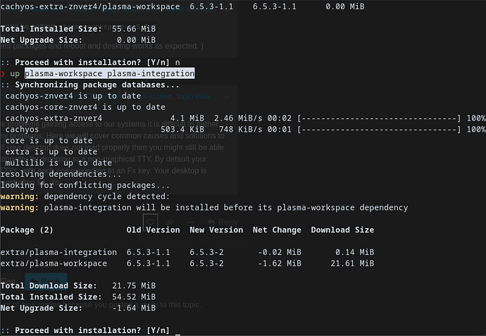Click the blue Reply button behind terminal
The height and width of the screenshot is (336, 486).
46,281
